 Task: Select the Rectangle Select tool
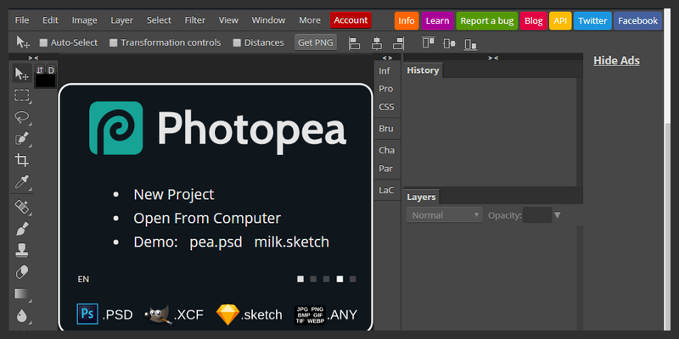click(x=22, y=96)
